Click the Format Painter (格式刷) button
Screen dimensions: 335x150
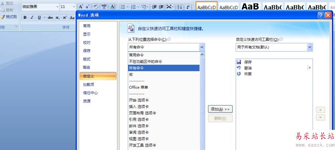pyautogui.click(x=9, y=17)
